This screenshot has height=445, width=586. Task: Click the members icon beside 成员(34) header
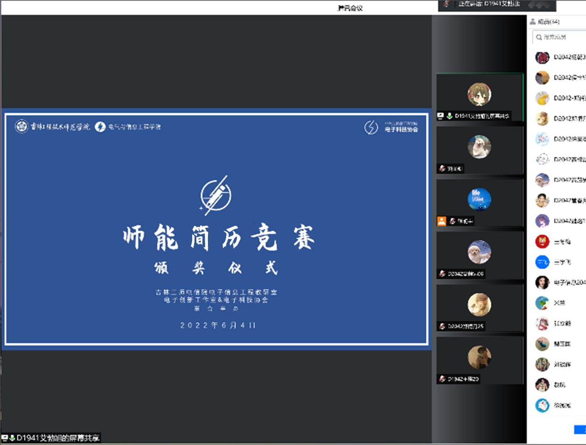532,21
